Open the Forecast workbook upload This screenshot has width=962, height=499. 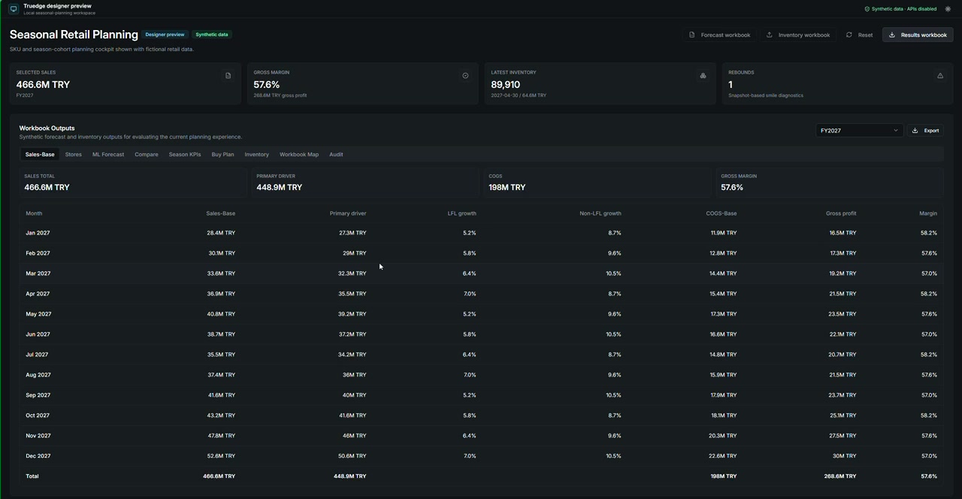pos(719,35)
